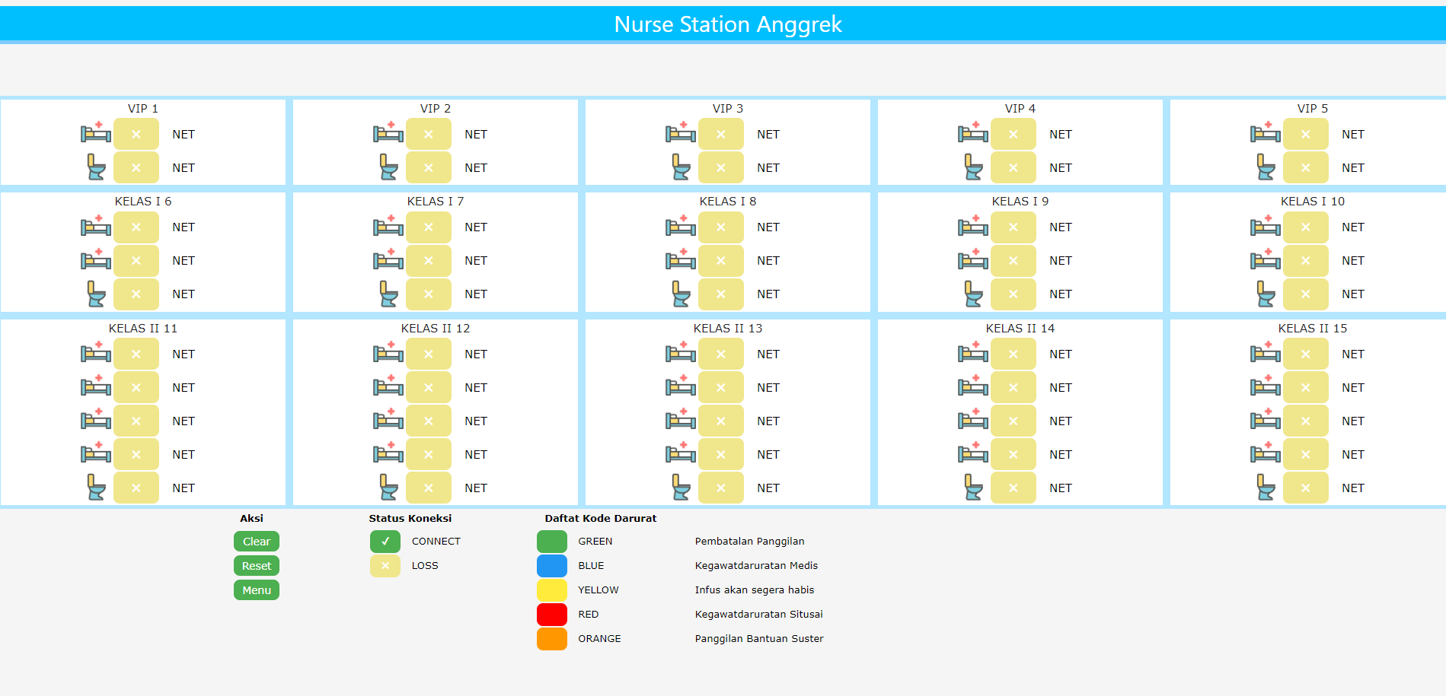Click VIP 4 toilet connection status box
The width and height of the screenshot is (1446, 696).
point(1013,167)
